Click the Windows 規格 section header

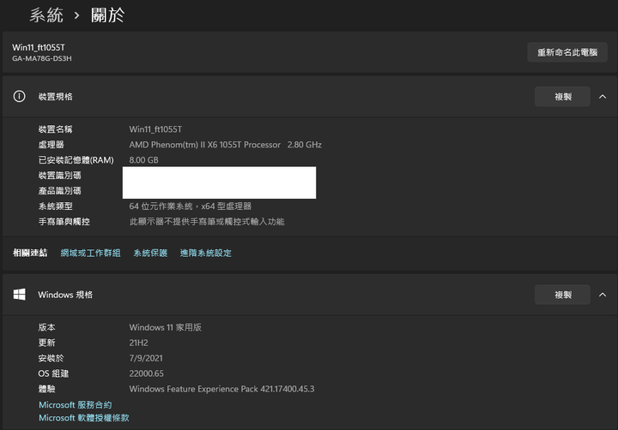point(310,295)
